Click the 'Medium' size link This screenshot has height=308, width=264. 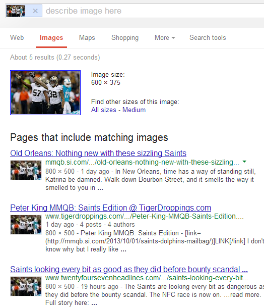pos(134,110)
